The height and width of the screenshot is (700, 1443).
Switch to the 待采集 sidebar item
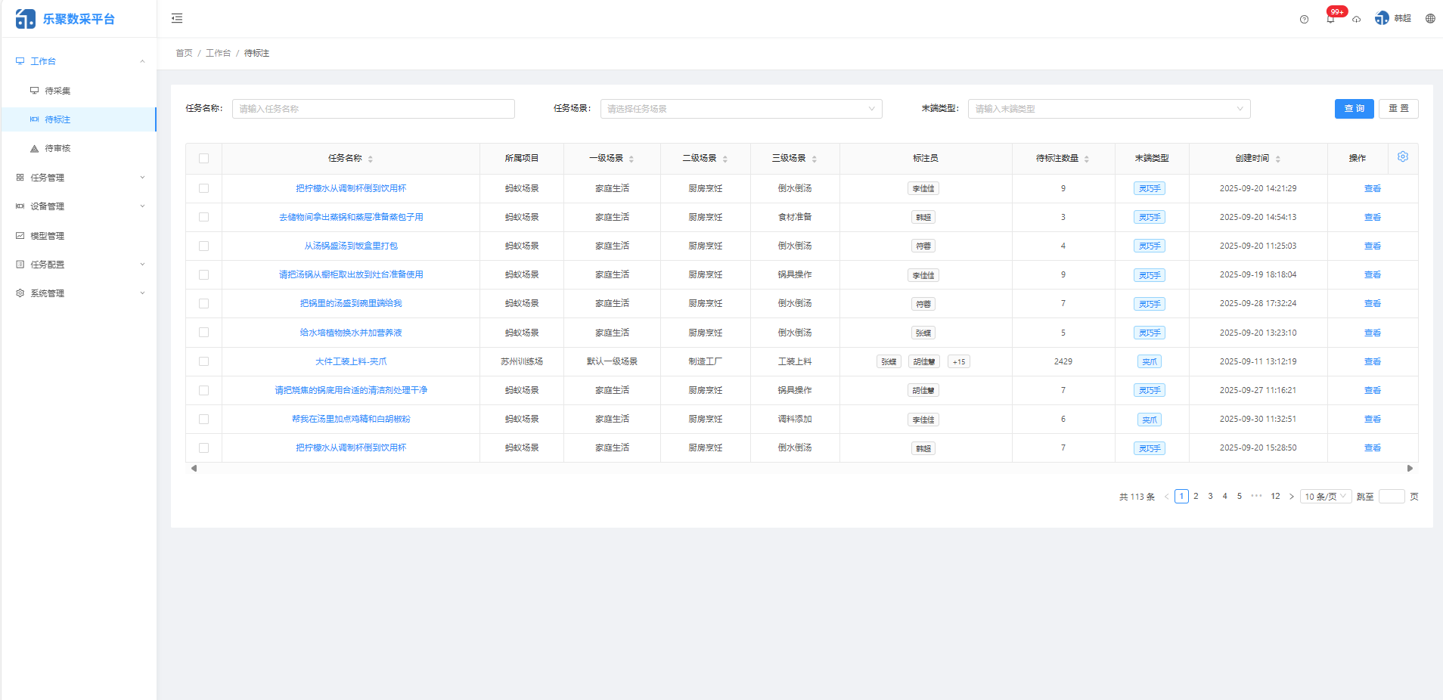coord(57,90)
